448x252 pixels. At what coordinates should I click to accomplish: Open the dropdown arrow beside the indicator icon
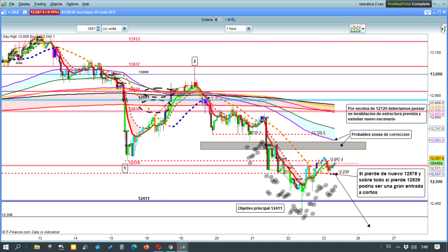[363, 29]
